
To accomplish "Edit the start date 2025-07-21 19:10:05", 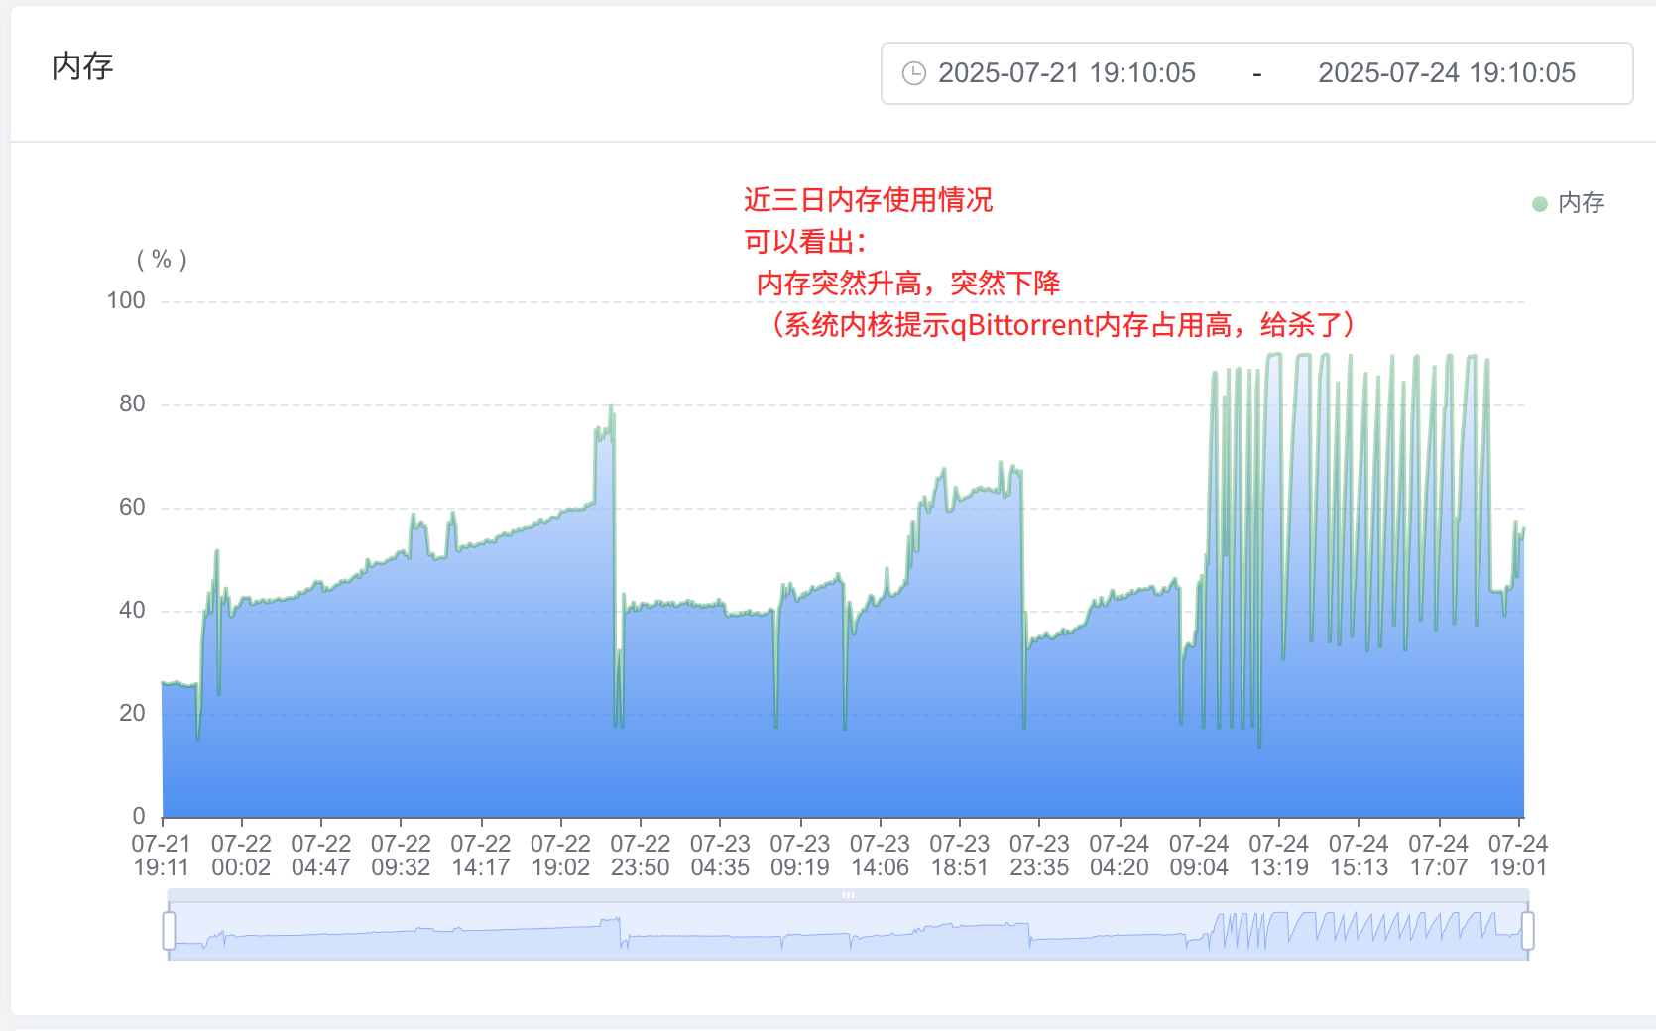I will (1067, 73).
